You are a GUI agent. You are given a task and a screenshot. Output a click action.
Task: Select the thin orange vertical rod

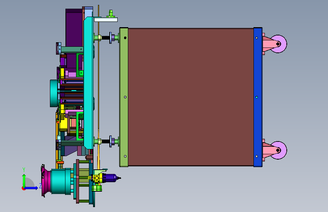[98, 83]
